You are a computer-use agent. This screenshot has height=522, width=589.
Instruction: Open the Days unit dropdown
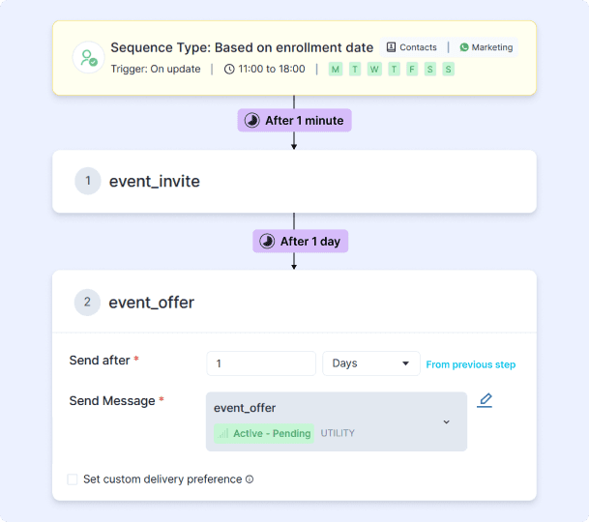(x=370, y=363)
